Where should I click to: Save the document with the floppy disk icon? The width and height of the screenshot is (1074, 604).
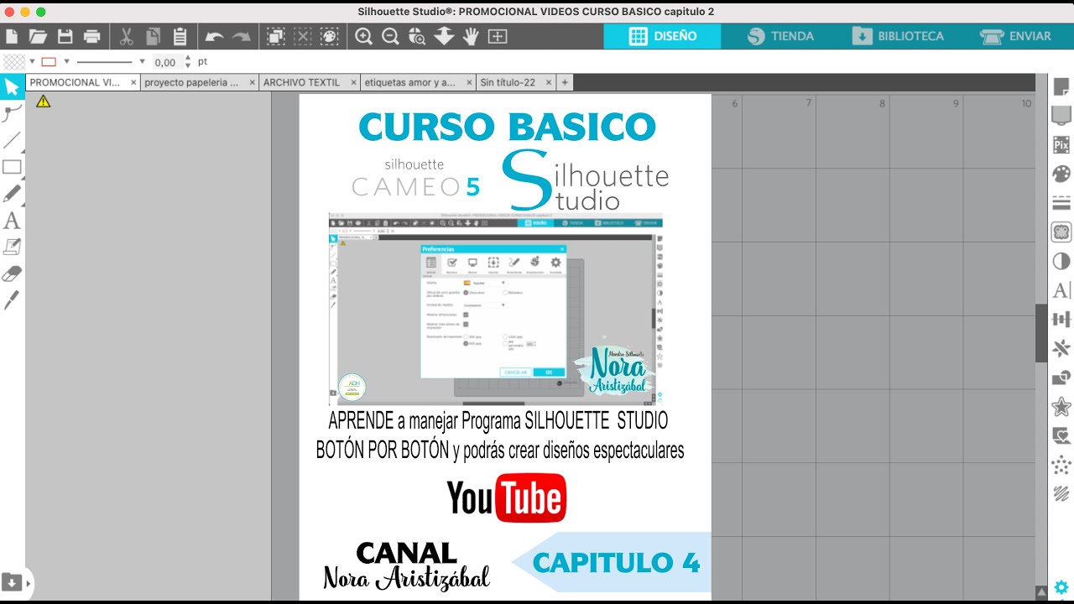[x=65, y=37]
